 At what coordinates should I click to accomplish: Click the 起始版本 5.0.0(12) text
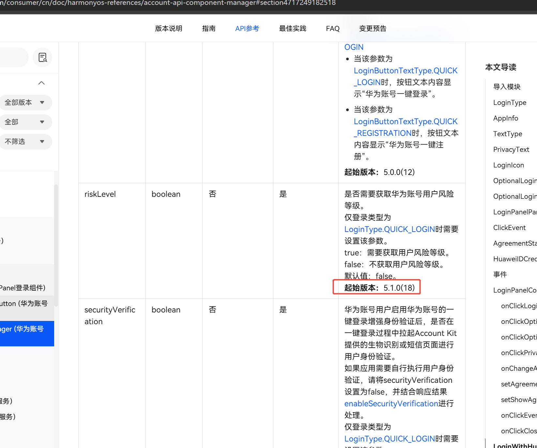pyautogui.click(x=379, y=172)
